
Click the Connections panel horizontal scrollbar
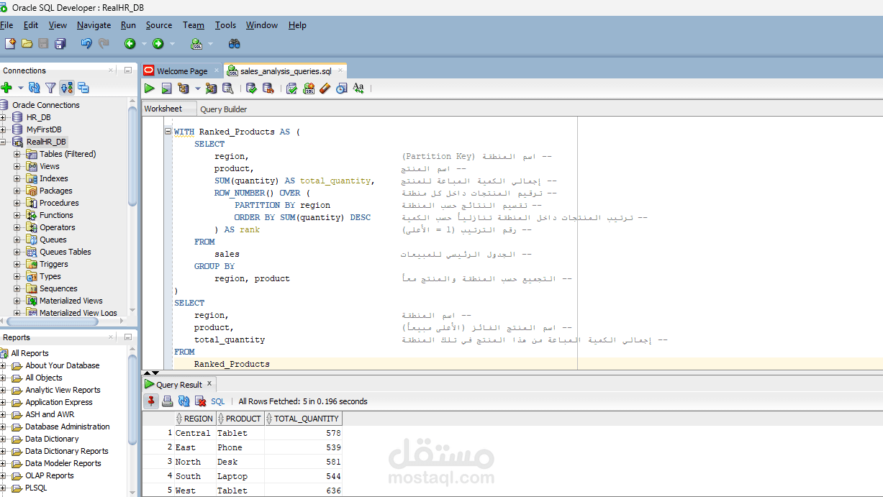[52, 322]
